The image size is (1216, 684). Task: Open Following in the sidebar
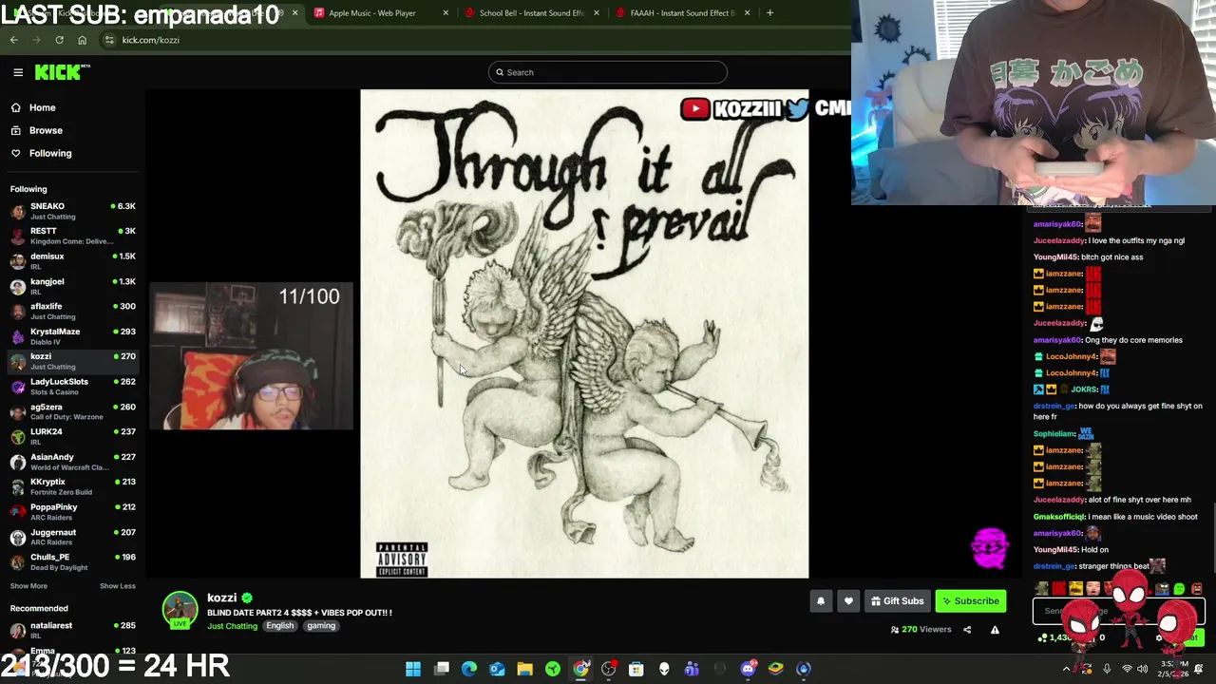[x=49, y=153]
